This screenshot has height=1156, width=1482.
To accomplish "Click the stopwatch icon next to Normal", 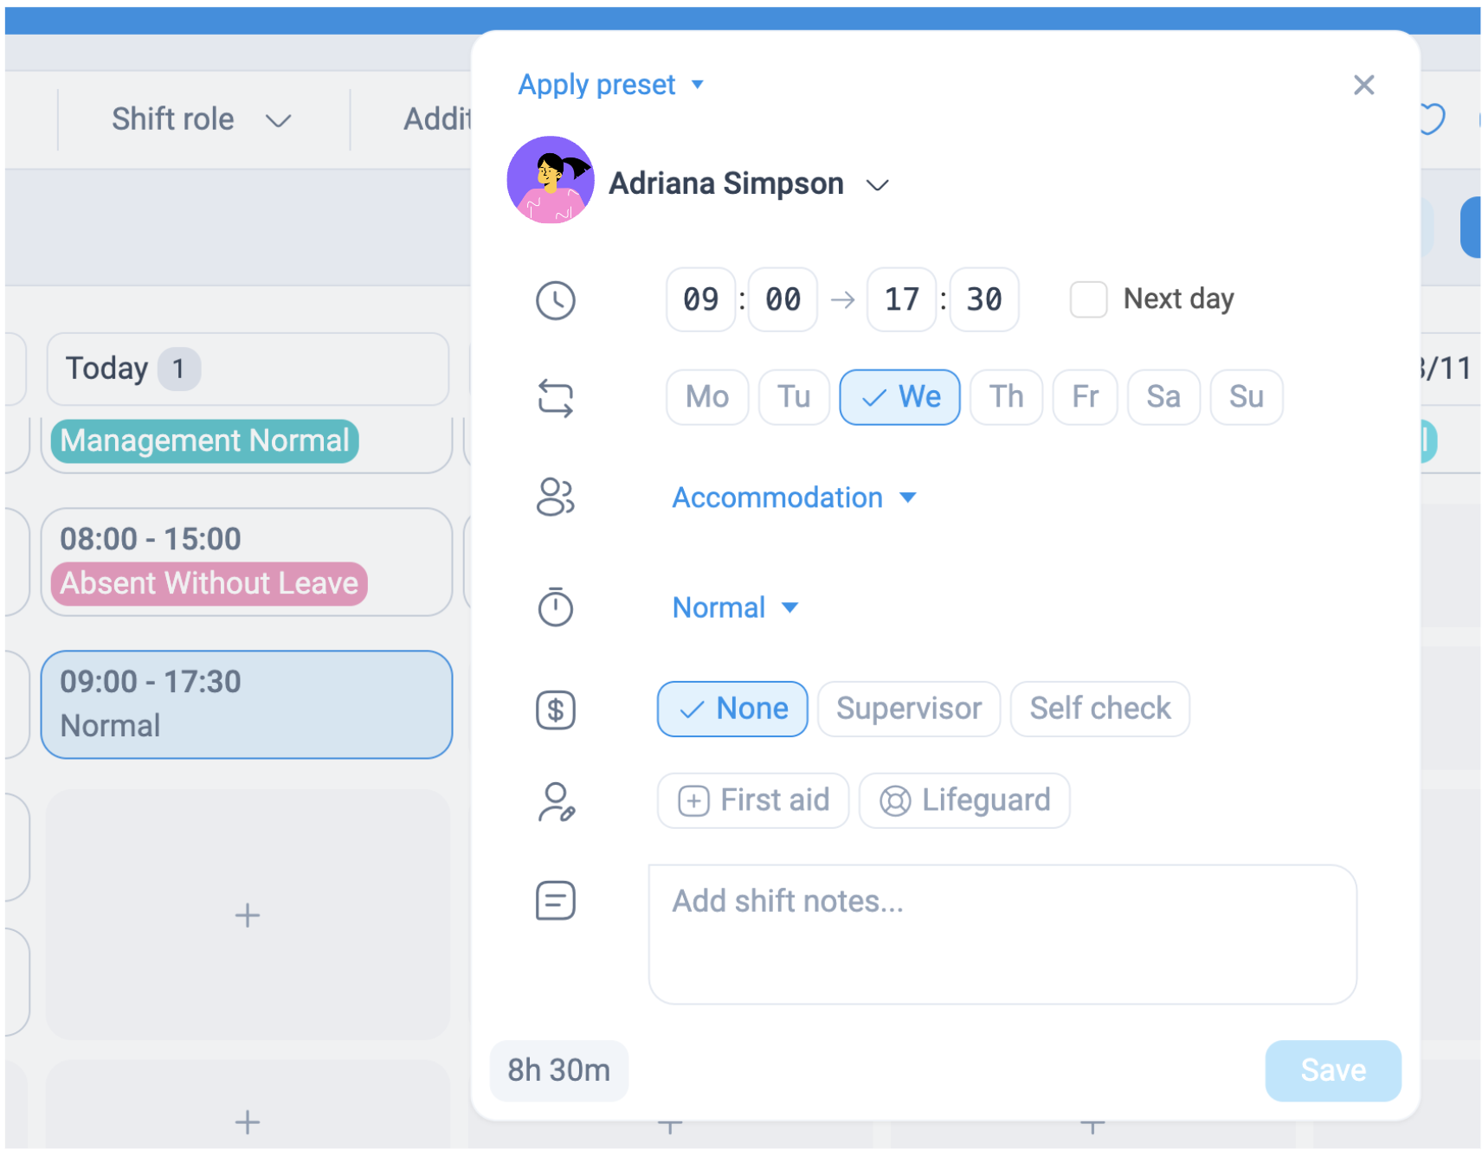I will [x=555, y=607].
